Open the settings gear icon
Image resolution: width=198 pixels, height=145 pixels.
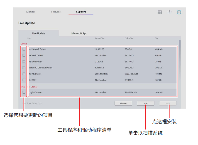tap(169, 12)
